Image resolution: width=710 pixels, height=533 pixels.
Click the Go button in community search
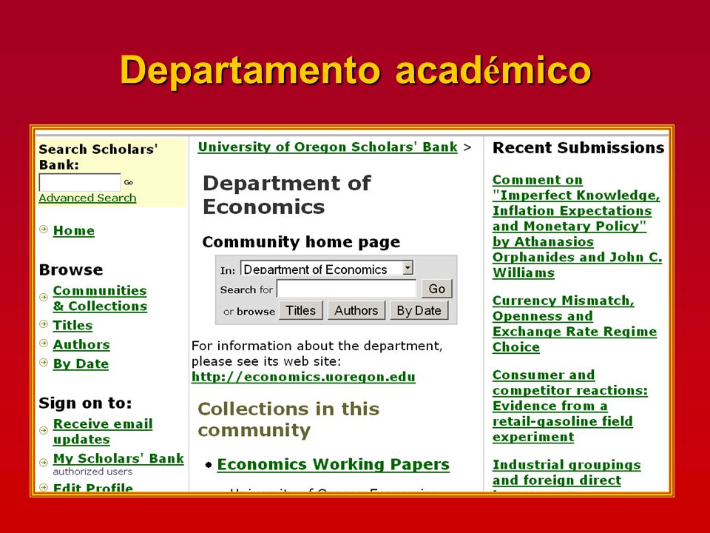pyautogui.click(x=437, y=289)
